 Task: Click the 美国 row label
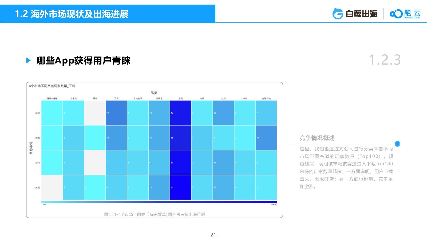coord(38,187)
